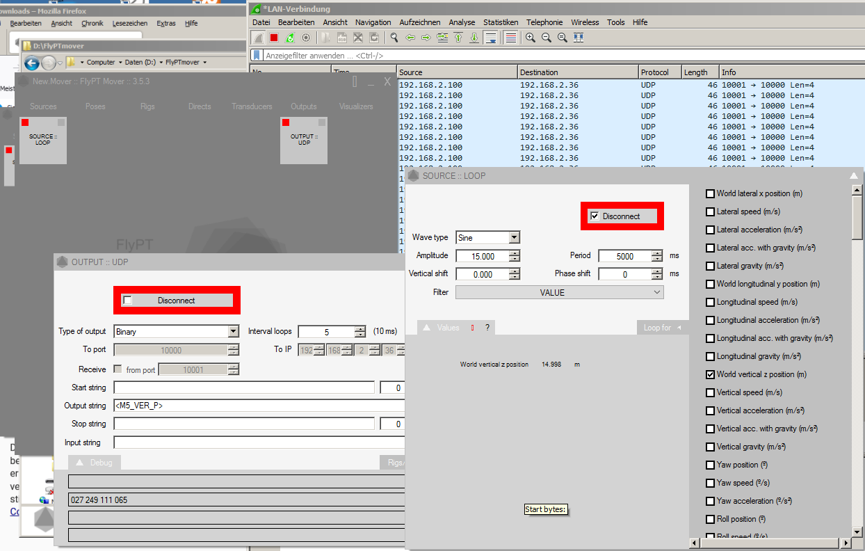Click the greyed save capture file icon

click(342, 38)
